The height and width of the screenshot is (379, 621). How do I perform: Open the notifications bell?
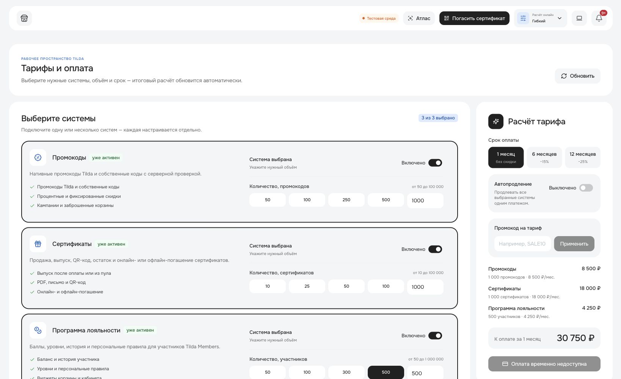tap(599, 18)
